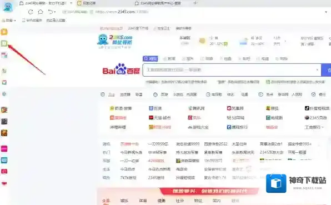The height and width of the screenshot is (205, 331).
Task: Open the dark building sidebar app icon
Action: click(x=4, y=122)
